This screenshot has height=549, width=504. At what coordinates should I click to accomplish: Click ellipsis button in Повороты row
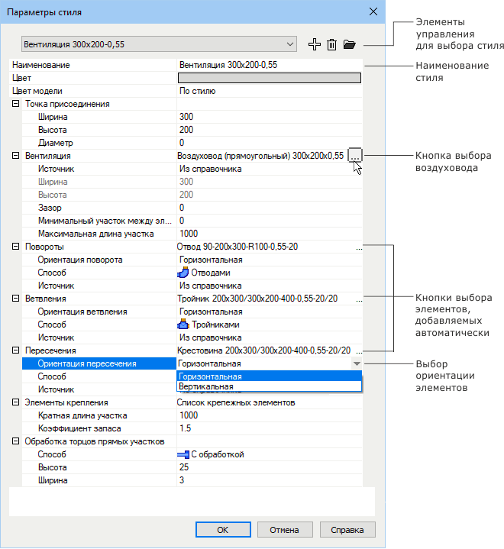click(x=358, y=247)
